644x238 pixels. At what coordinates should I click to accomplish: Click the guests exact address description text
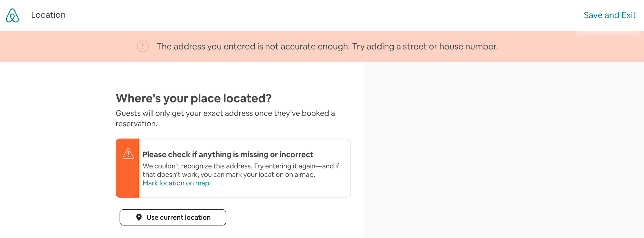coord(225,118)
